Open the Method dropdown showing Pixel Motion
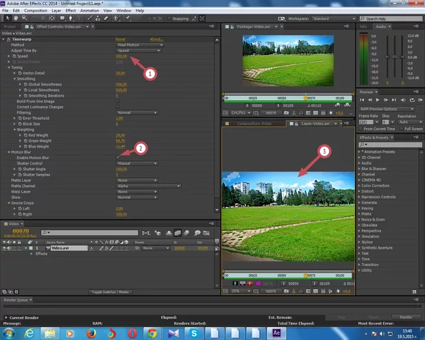425x340 pixels. [x=139, y=45]
